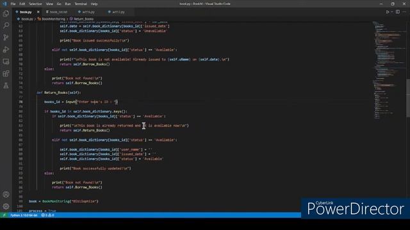This screenshot has height=230, width=410.
Task: Click the 'Book issued successfully' print line
Action: (94, 40)
